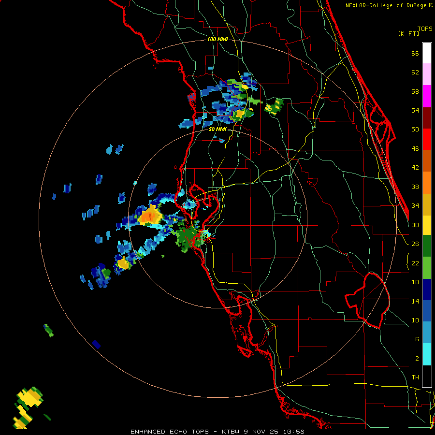Click the white swatch at the legend top
This screenshot has width=435, height=435.
click(x=427, y=53)
